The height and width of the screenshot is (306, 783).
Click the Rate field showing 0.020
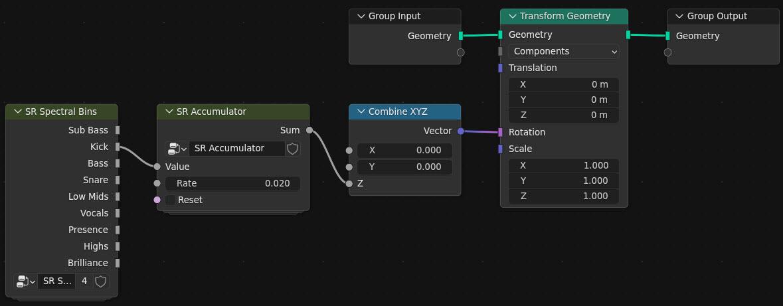pos(232,183)
